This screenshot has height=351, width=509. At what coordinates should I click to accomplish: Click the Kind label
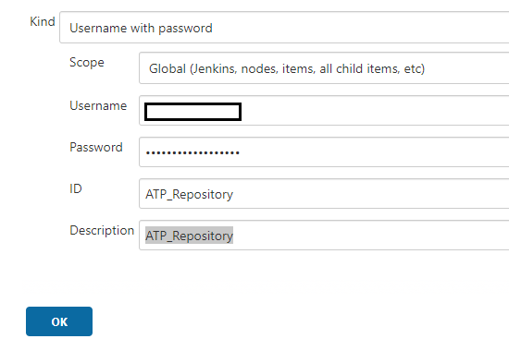click(43, 22)
